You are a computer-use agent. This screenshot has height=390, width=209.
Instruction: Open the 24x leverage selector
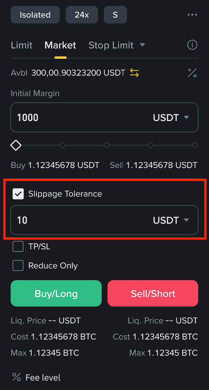coord(82,14)
